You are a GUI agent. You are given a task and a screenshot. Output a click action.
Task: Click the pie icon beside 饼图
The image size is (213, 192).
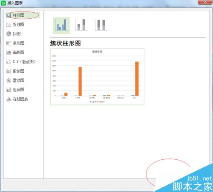tap(9, 34)
